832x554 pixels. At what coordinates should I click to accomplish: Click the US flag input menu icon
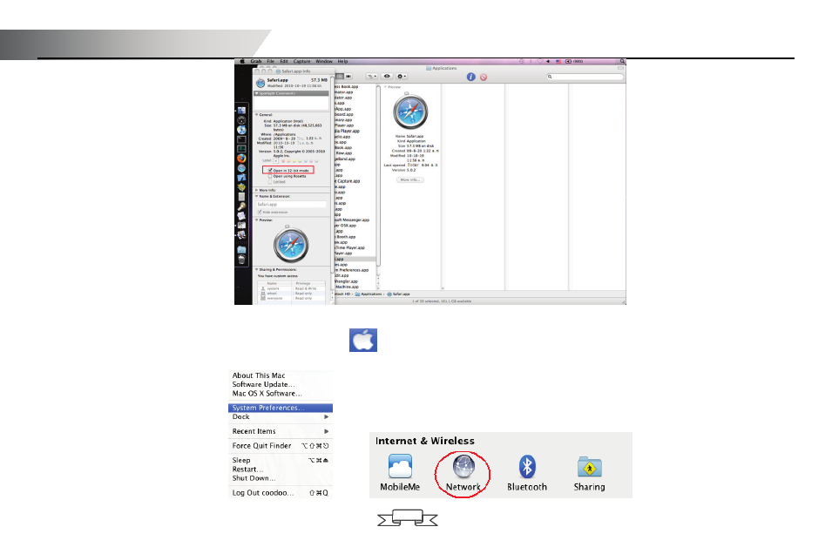pos(558,61)
